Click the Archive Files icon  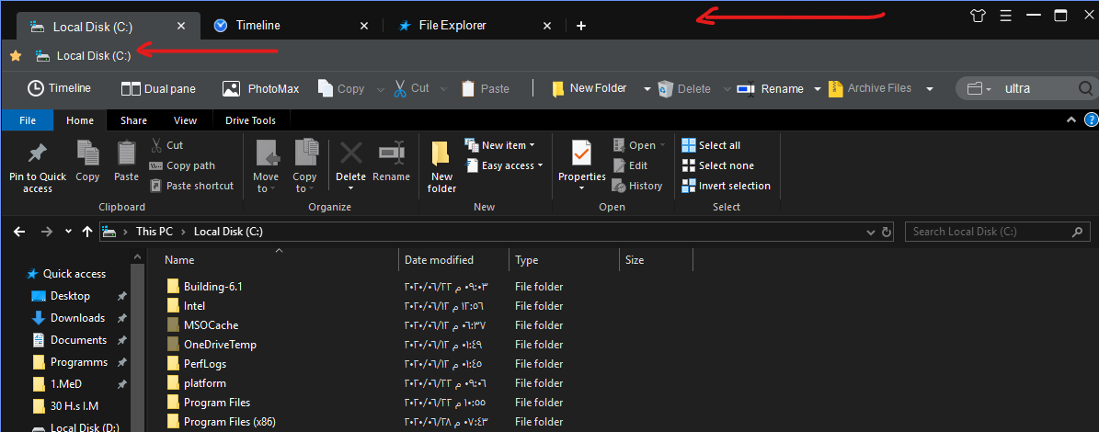pyautogui.click(x=836, y=88)
